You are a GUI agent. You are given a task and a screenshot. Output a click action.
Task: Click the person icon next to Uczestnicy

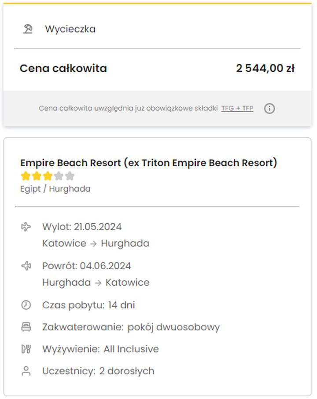27,371
